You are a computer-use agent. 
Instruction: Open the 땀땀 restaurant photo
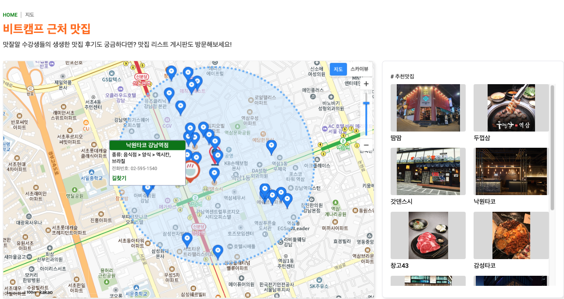click(x=428, y=108)
